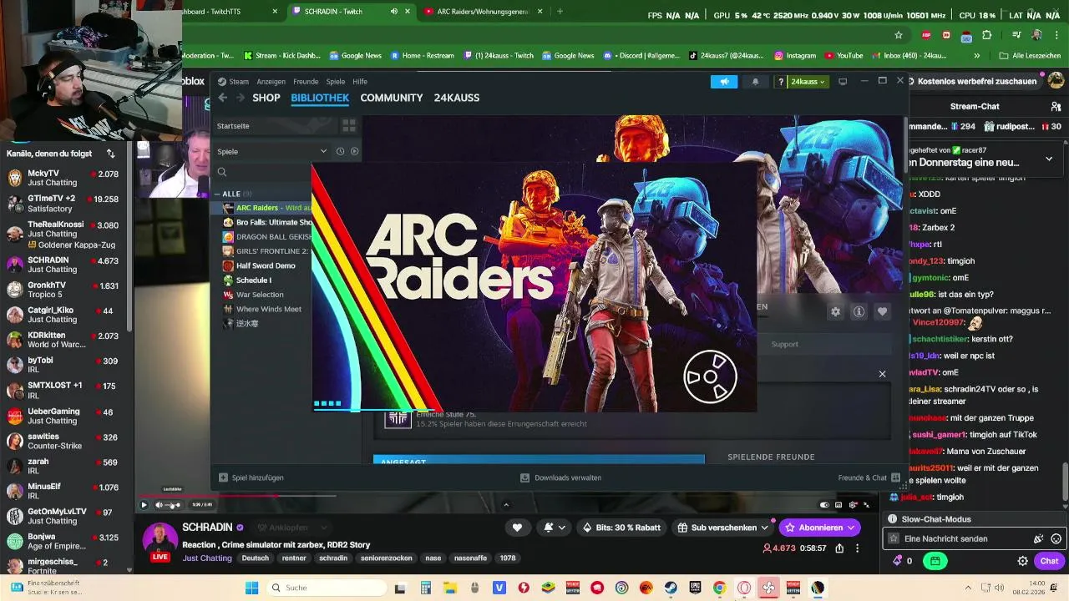Expand the pinned chat message chevron
The height and width of the screenshot is (601, 1069).
1049,159
